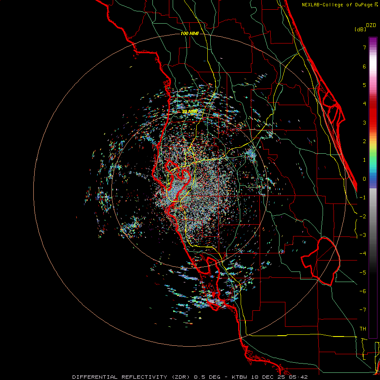Click the -6 value on the color scale
Screen dimensions: 380x380
click(x=363, y=291)
